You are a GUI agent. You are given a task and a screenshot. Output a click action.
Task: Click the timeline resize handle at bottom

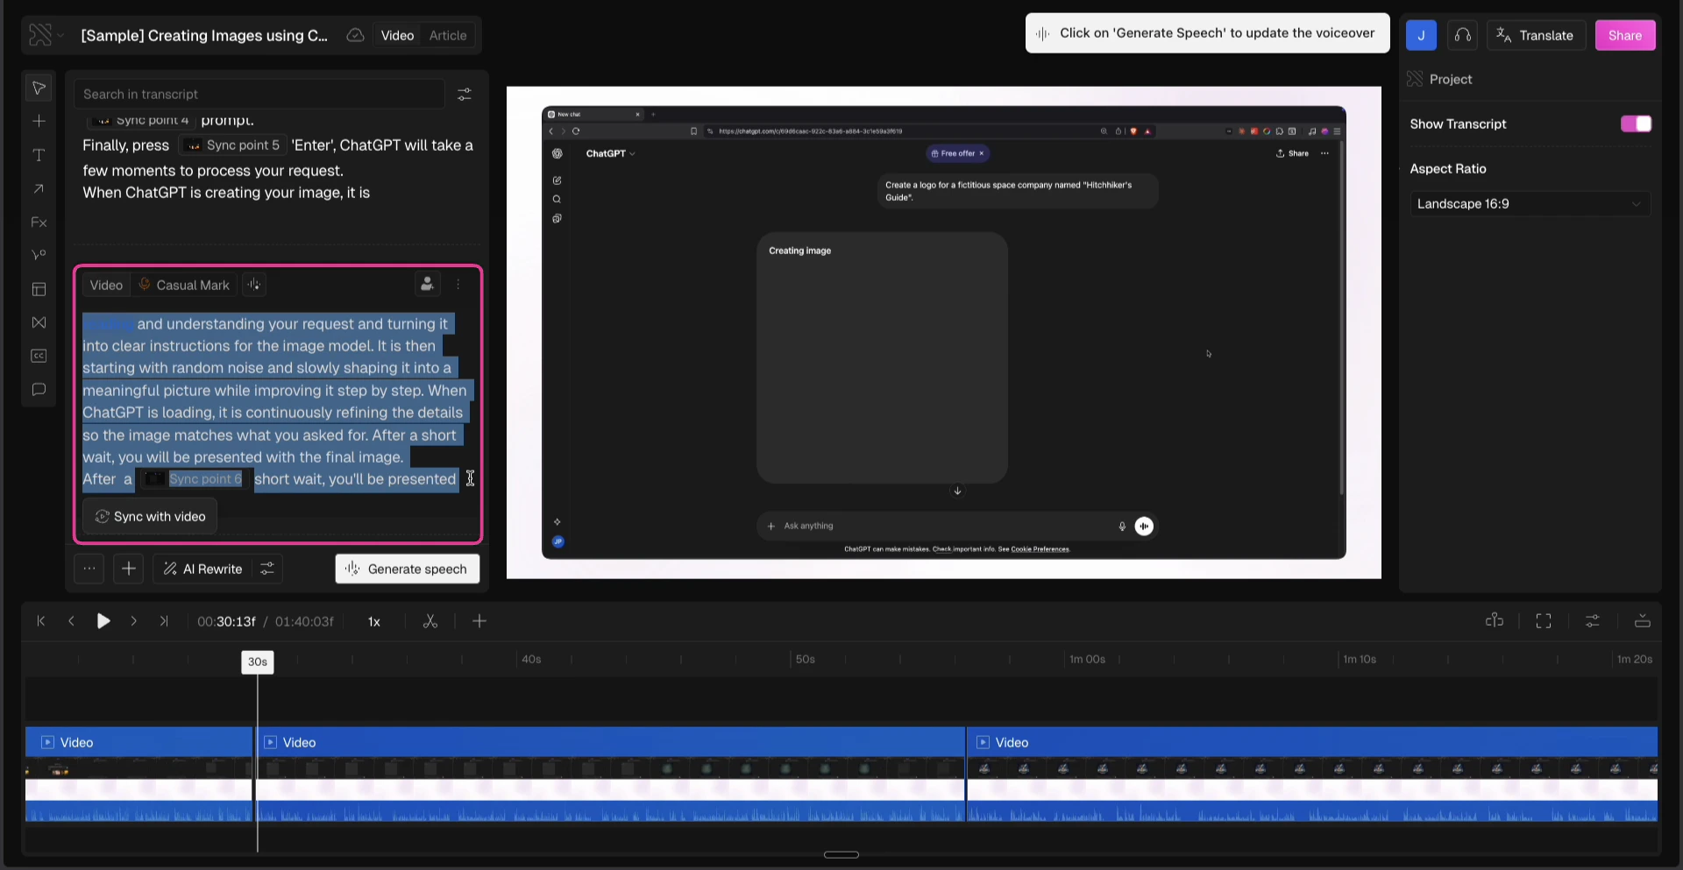[841, 854]
